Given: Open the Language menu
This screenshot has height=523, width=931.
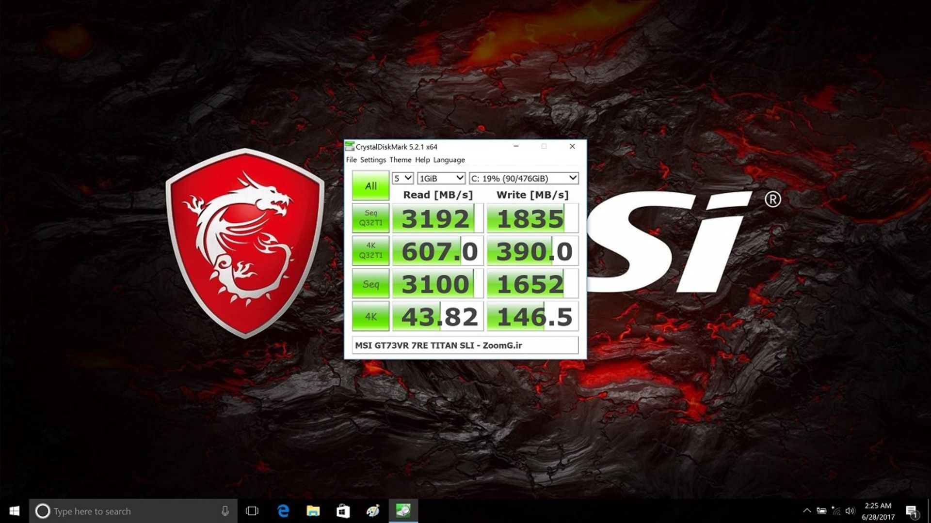Looking at the screenshot, I should (449, 160).
